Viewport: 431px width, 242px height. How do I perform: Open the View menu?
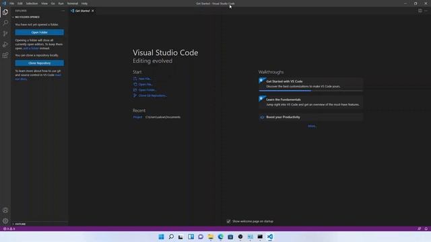click(x=44, y=3)
